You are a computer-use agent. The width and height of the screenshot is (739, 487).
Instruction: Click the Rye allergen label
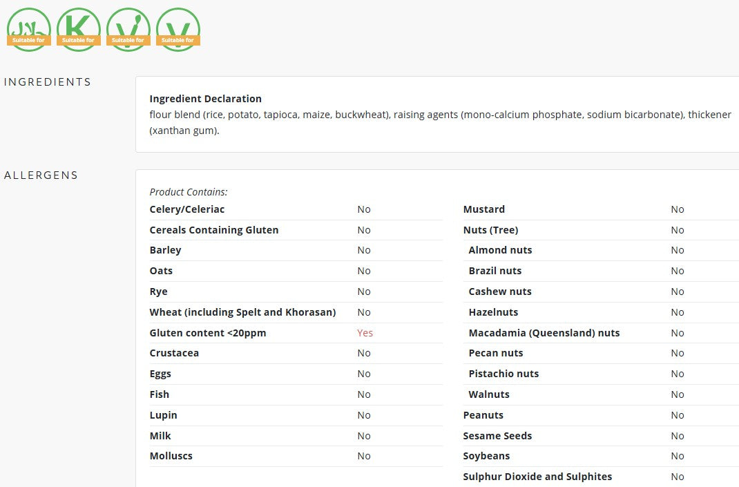[x=158, y=292]
